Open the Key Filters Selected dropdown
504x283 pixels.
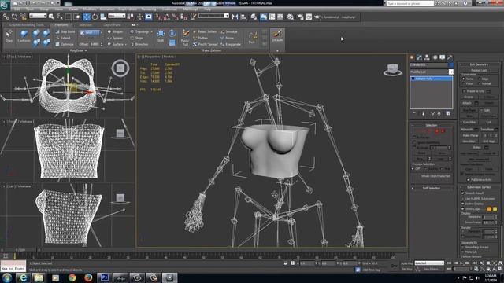coord(429,263)
